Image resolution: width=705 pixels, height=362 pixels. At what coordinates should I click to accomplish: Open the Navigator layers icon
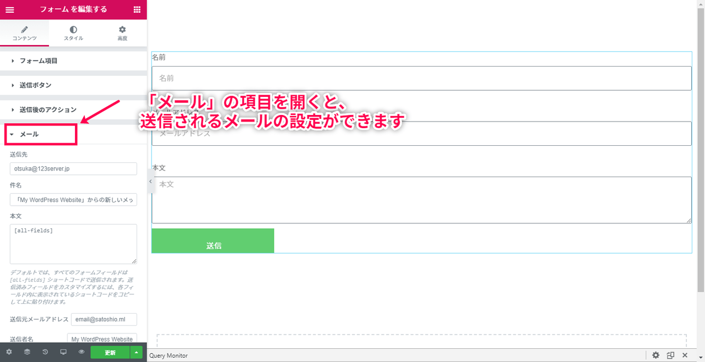click(x=27, y=352)
